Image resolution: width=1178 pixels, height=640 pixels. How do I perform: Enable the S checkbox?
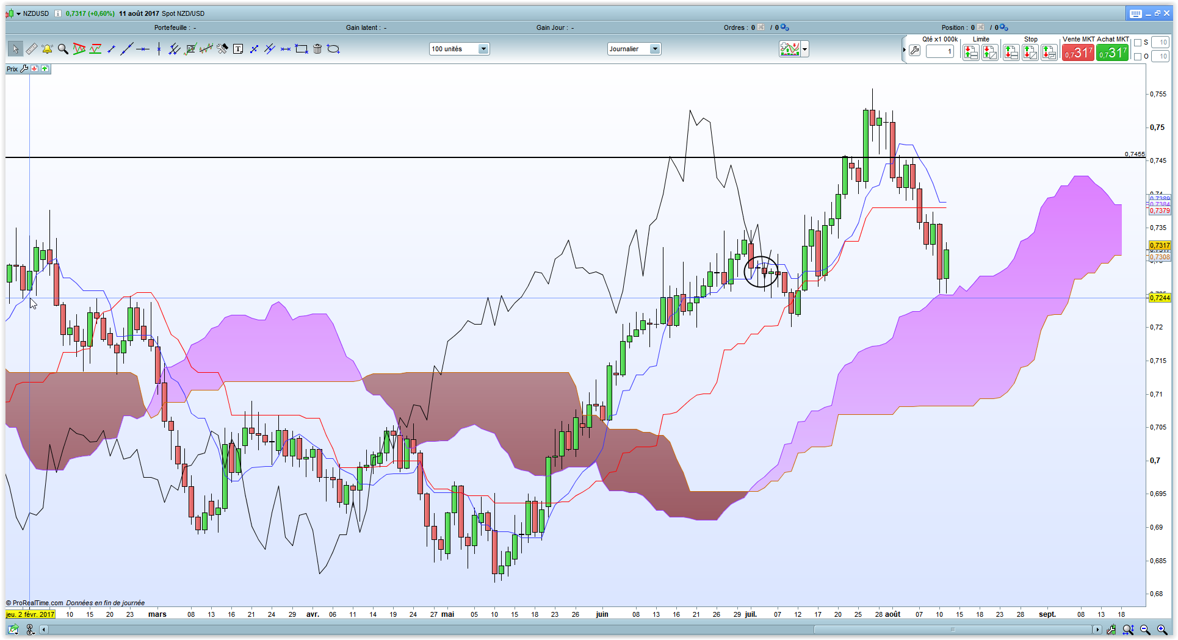tap(1138, 43)
